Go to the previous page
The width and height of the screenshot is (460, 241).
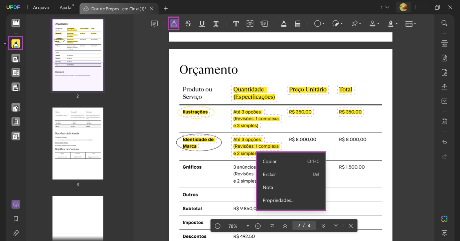coord(285,226)
